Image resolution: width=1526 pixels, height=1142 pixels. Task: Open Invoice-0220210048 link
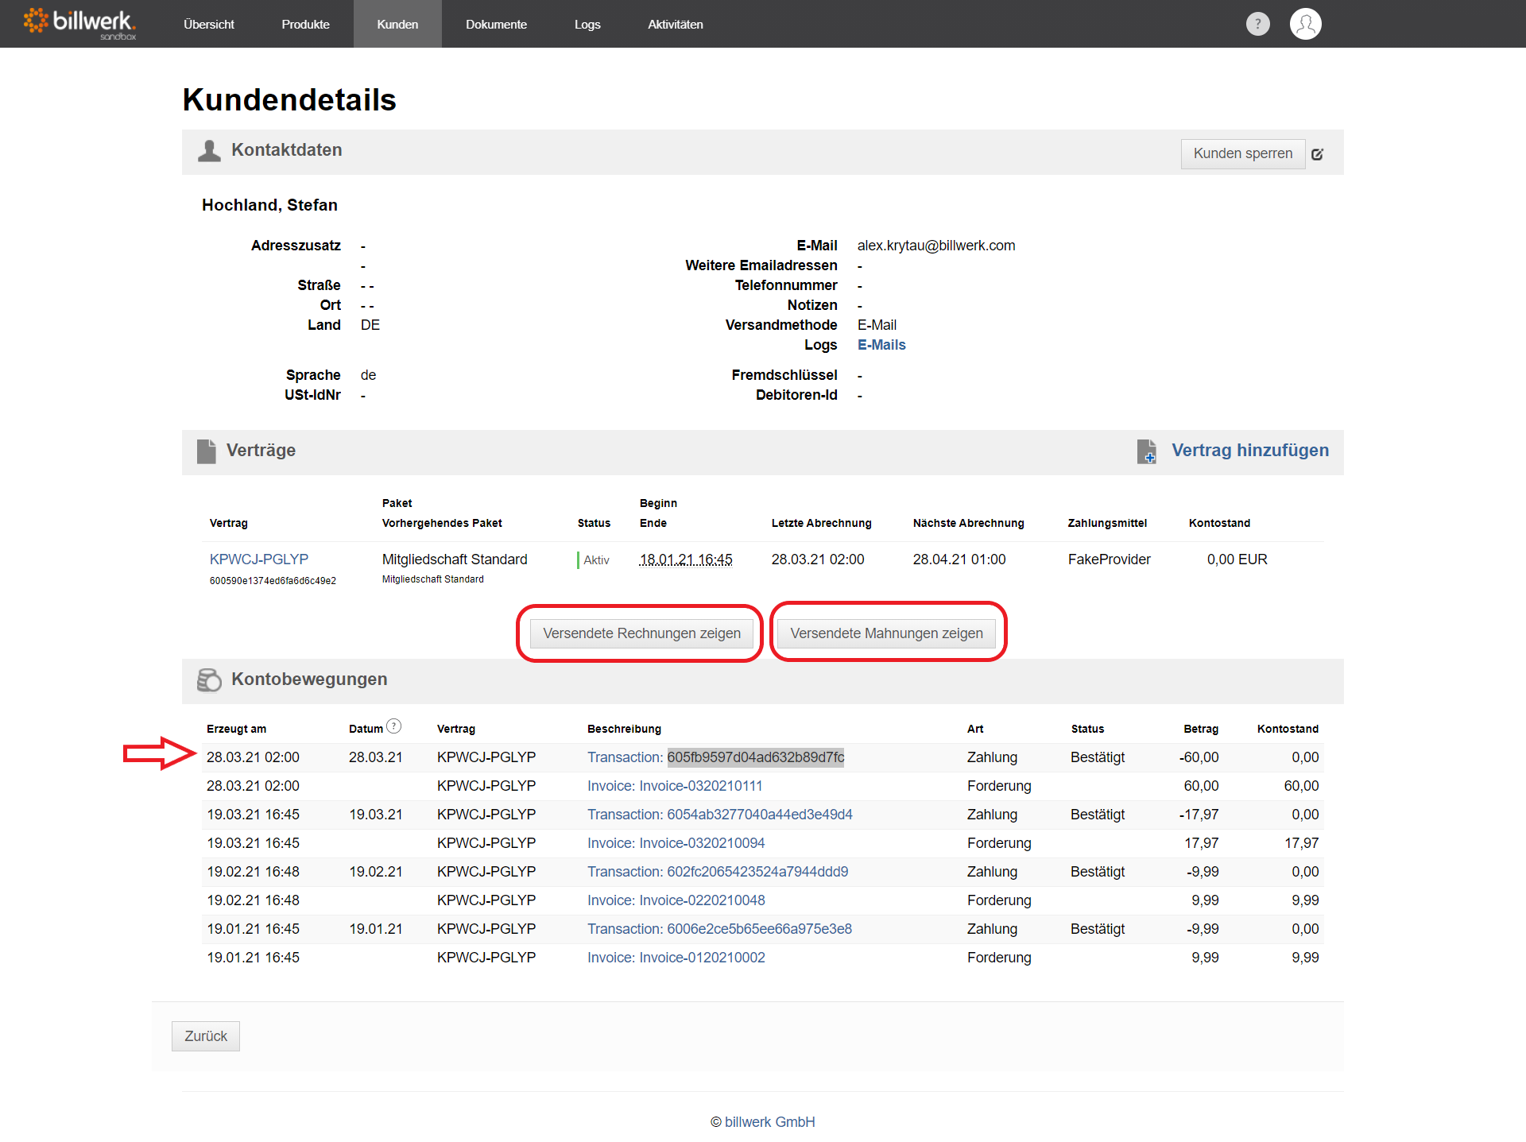point(676,900)
